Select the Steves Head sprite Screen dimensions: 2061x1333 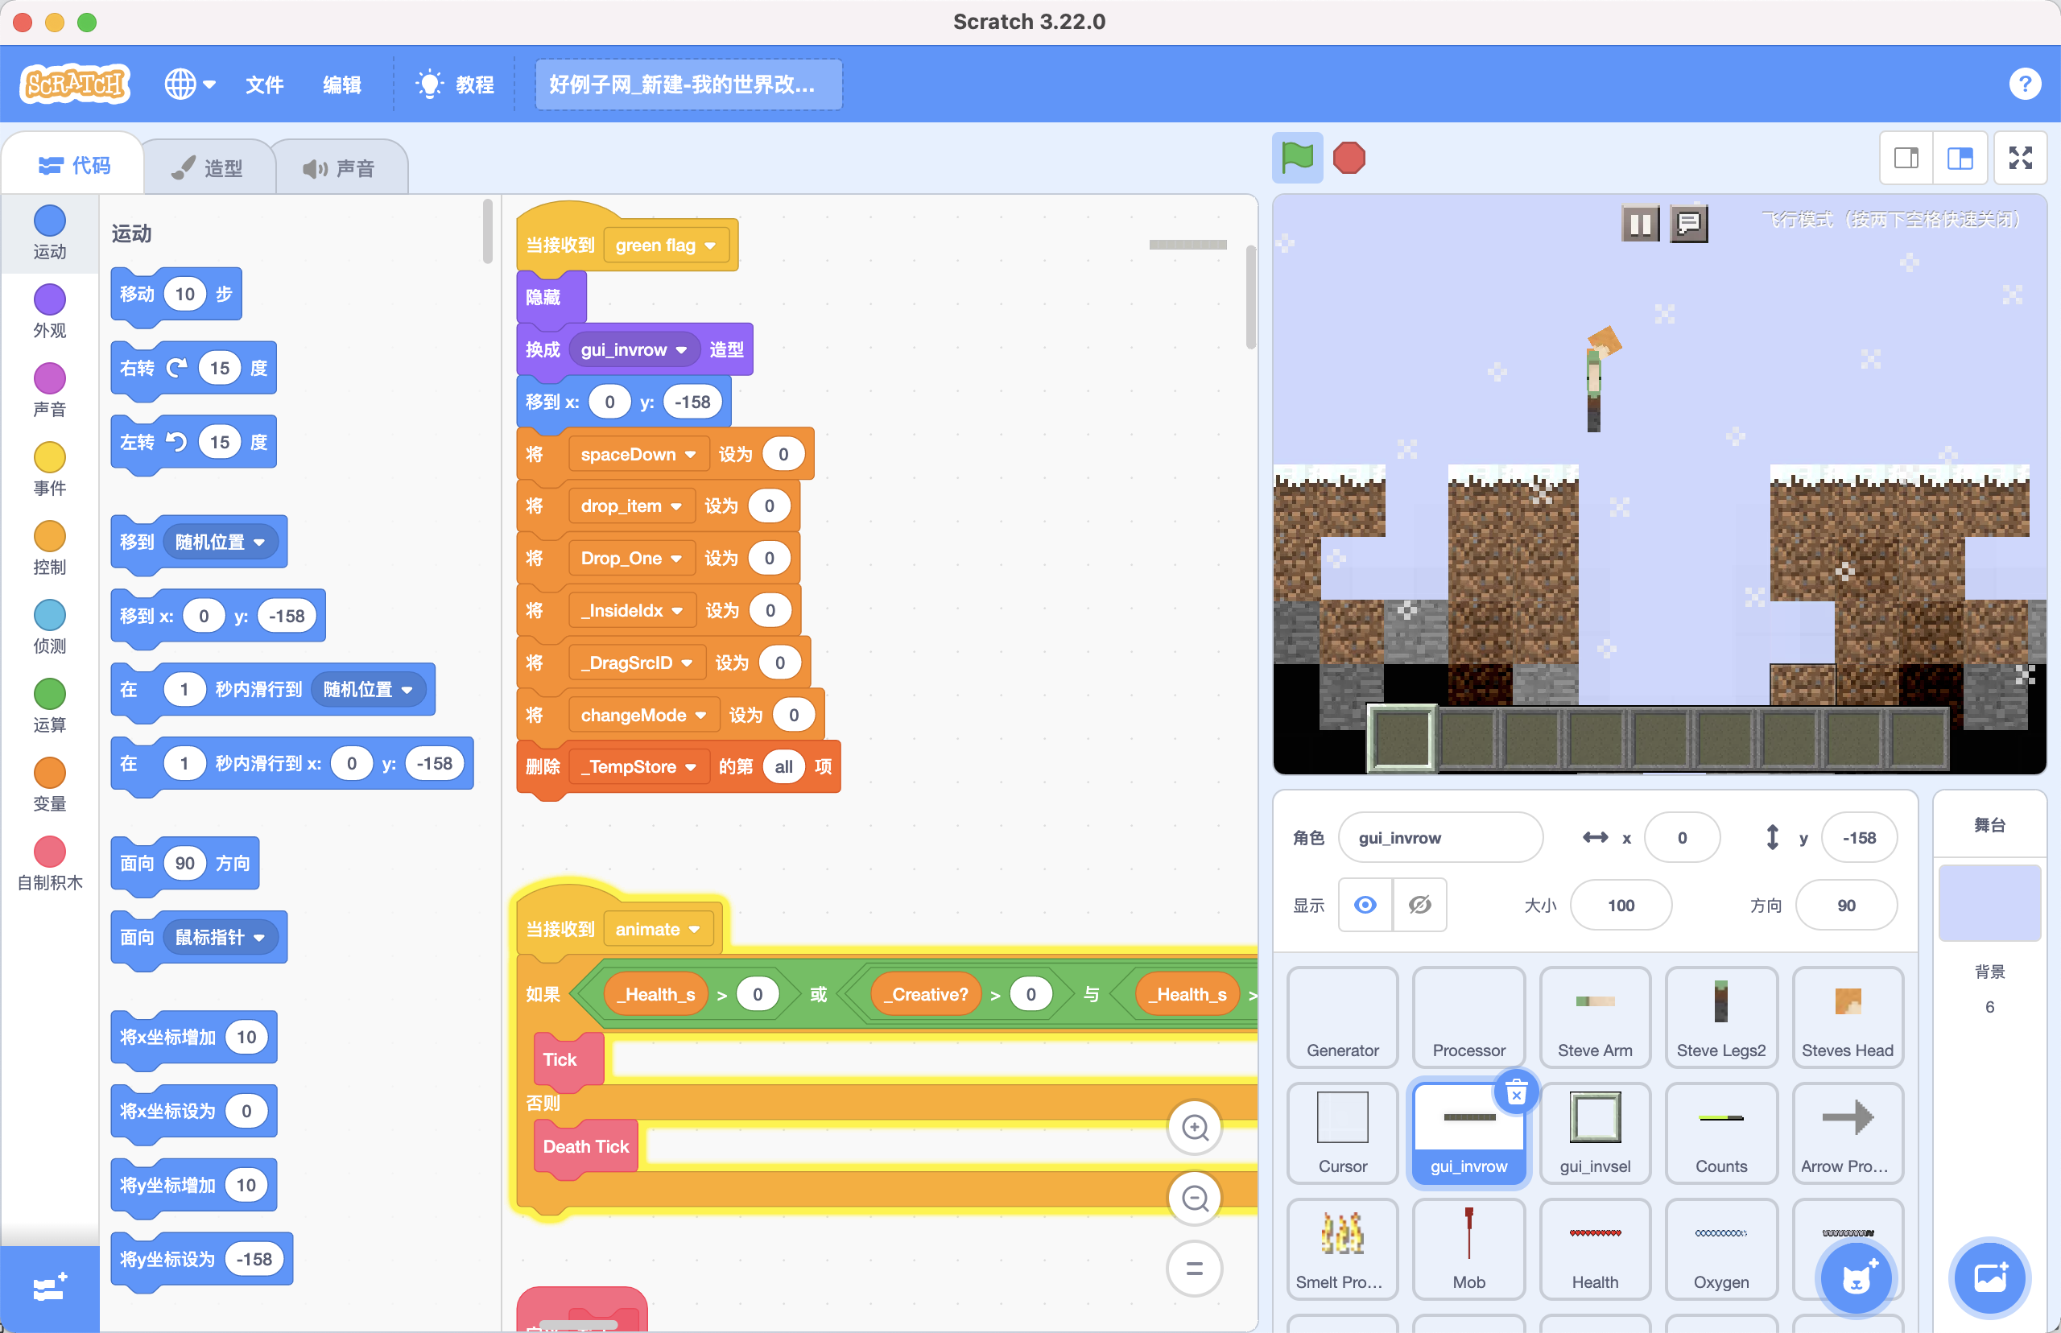[1847, 1016]
